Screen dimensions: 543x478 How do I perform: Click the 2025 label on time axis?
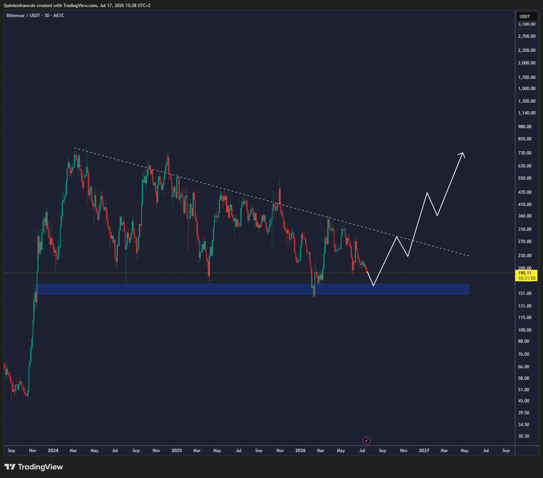pos(176,451)
